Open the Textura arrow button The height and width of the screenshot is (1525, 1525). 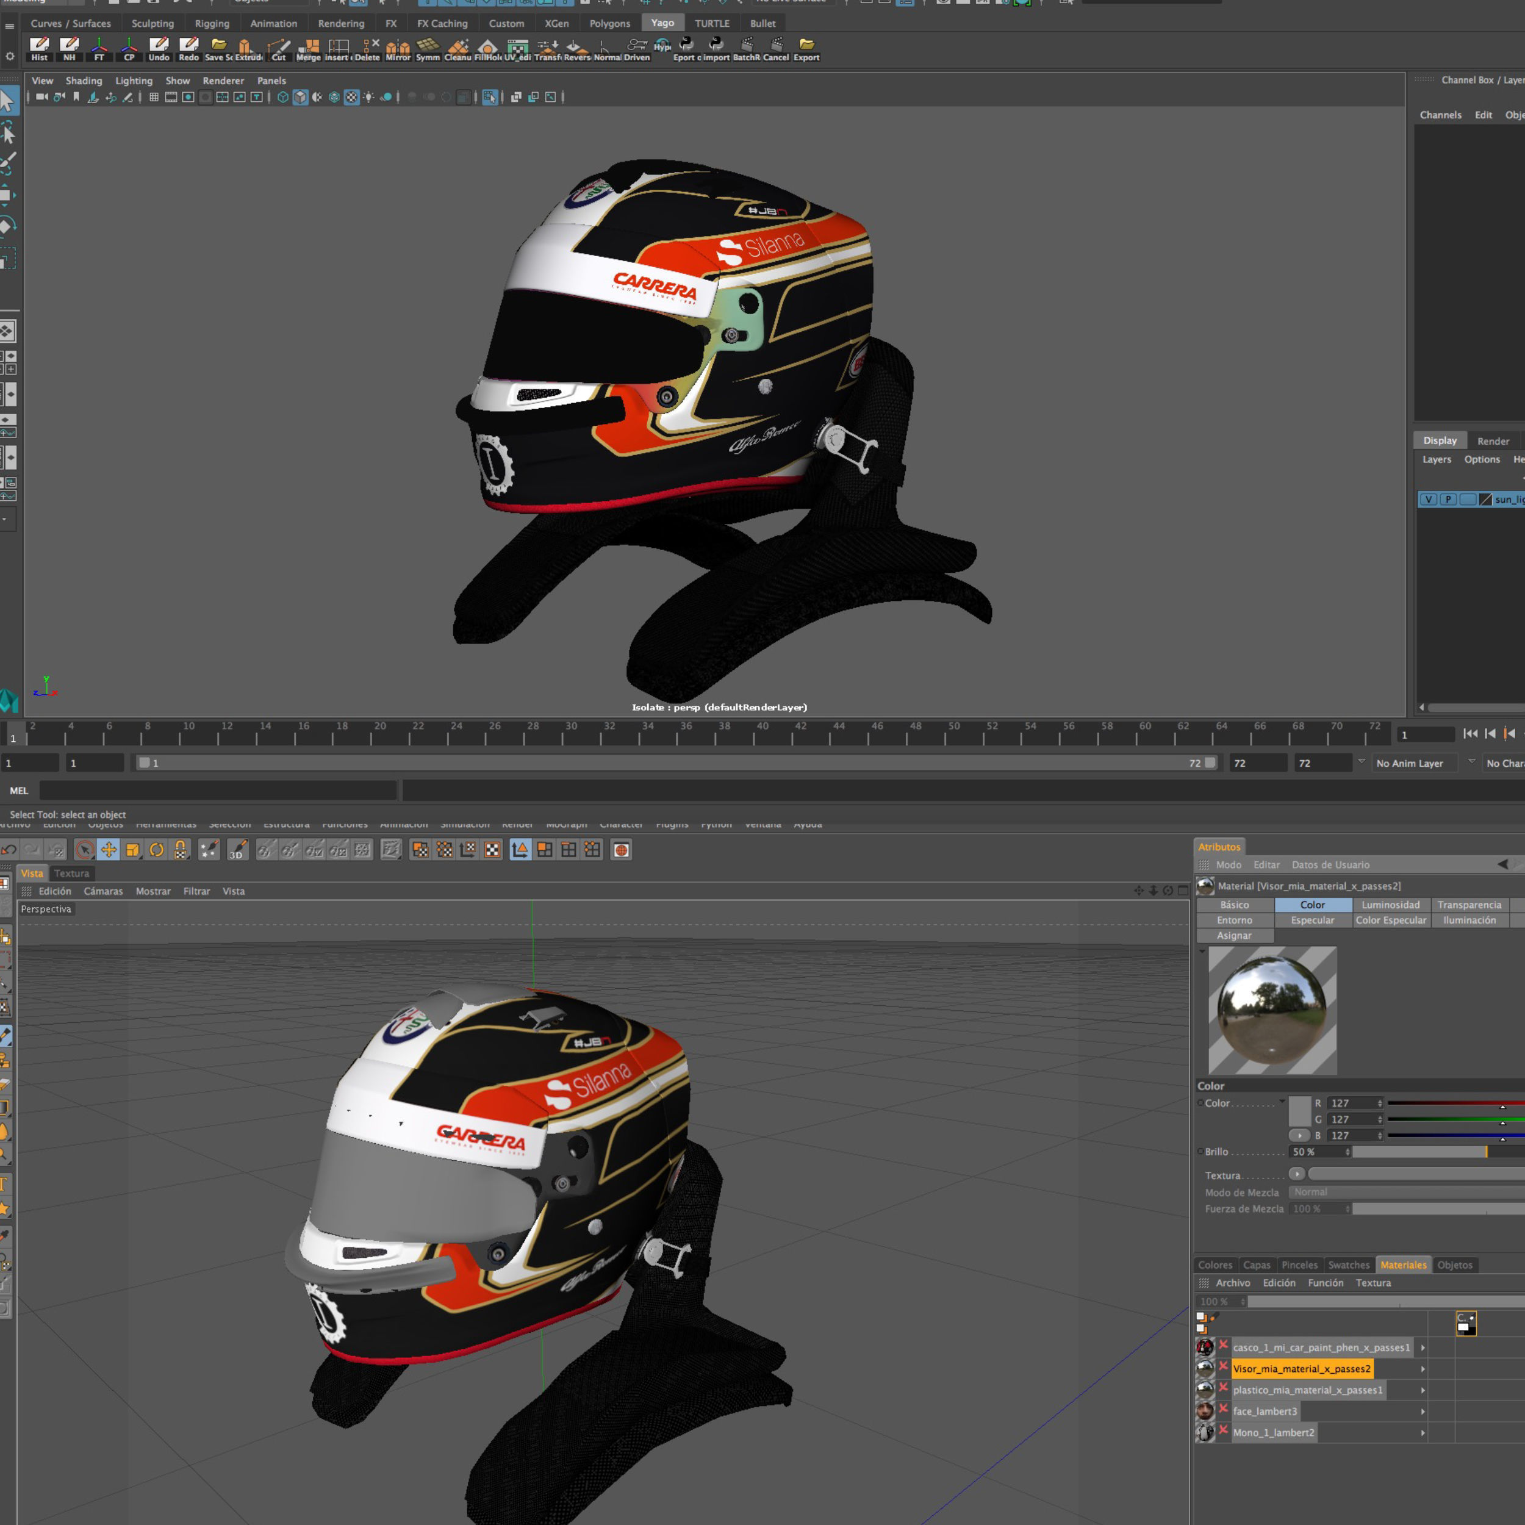coord(1296,1174)
